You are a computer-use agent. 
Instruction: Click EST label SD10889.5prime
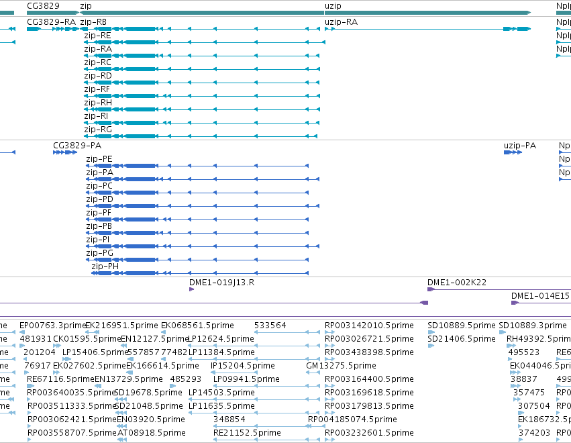(462, 326)
